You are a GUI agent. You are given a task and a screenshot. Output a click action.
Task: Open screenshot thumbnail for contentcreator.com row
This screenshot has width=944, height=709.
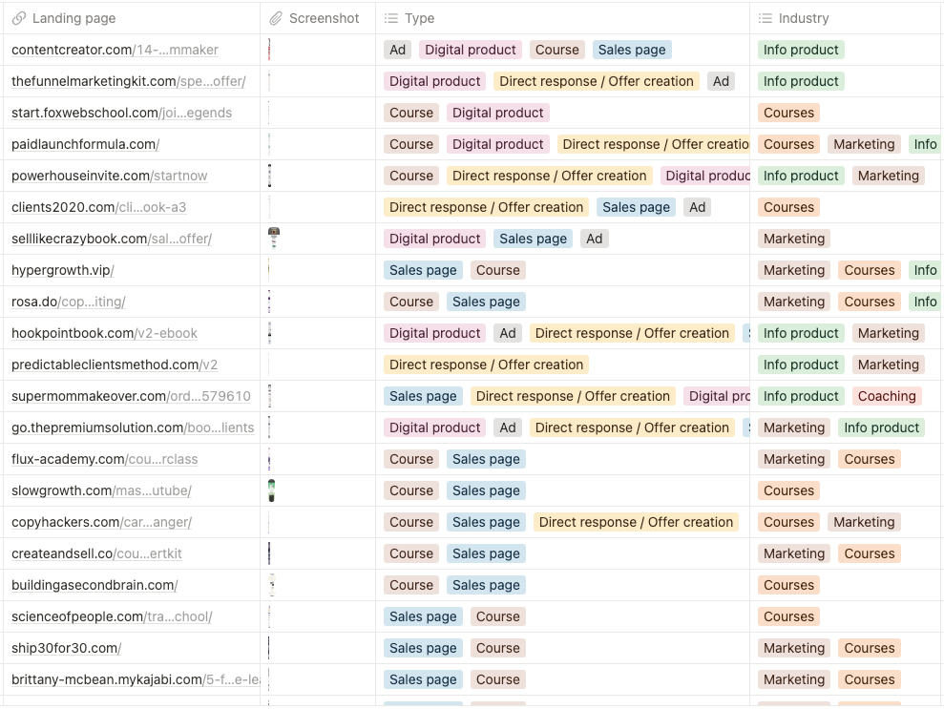tap(269, 50)
